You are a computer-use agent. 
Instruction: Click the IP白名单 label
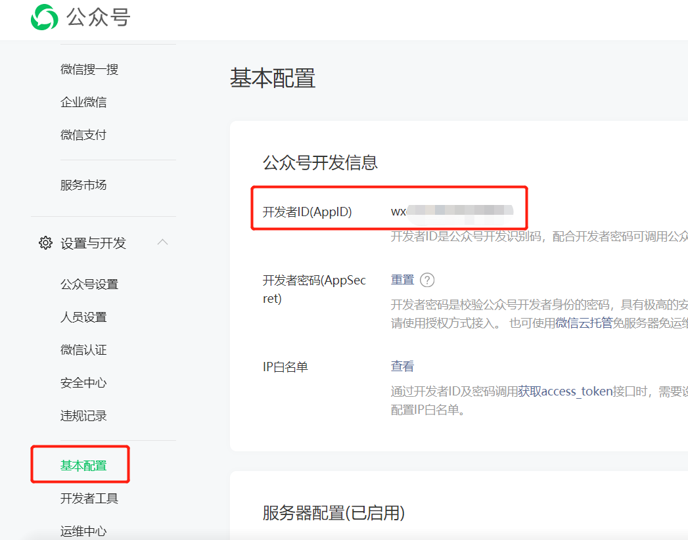point(285,367)
